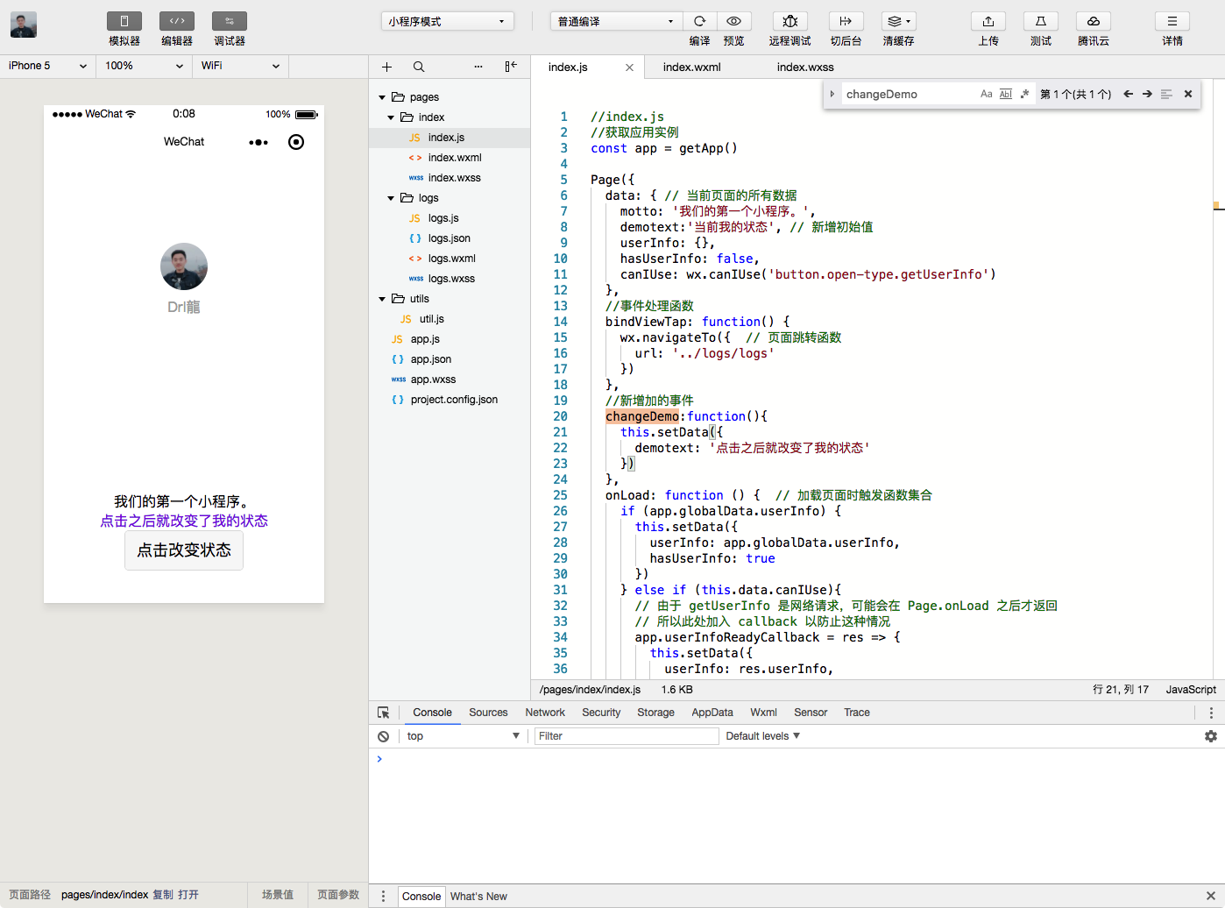The image size is (1225, 908).
Task: Open the iPhone 5 device dropdown
Action: [47, 66]
